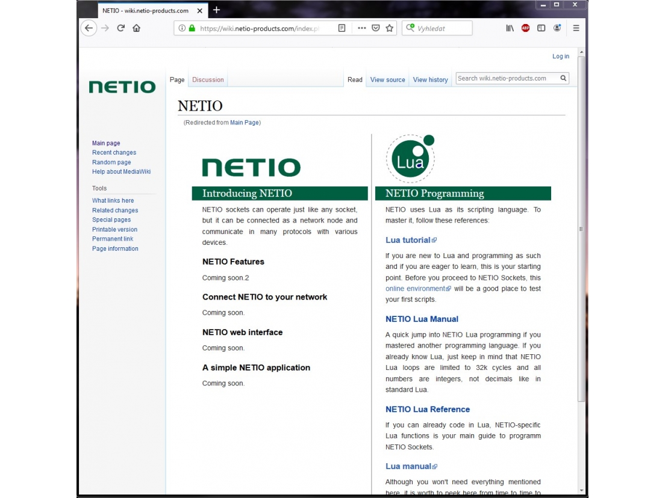Open What links here tool

pos(113,201)
